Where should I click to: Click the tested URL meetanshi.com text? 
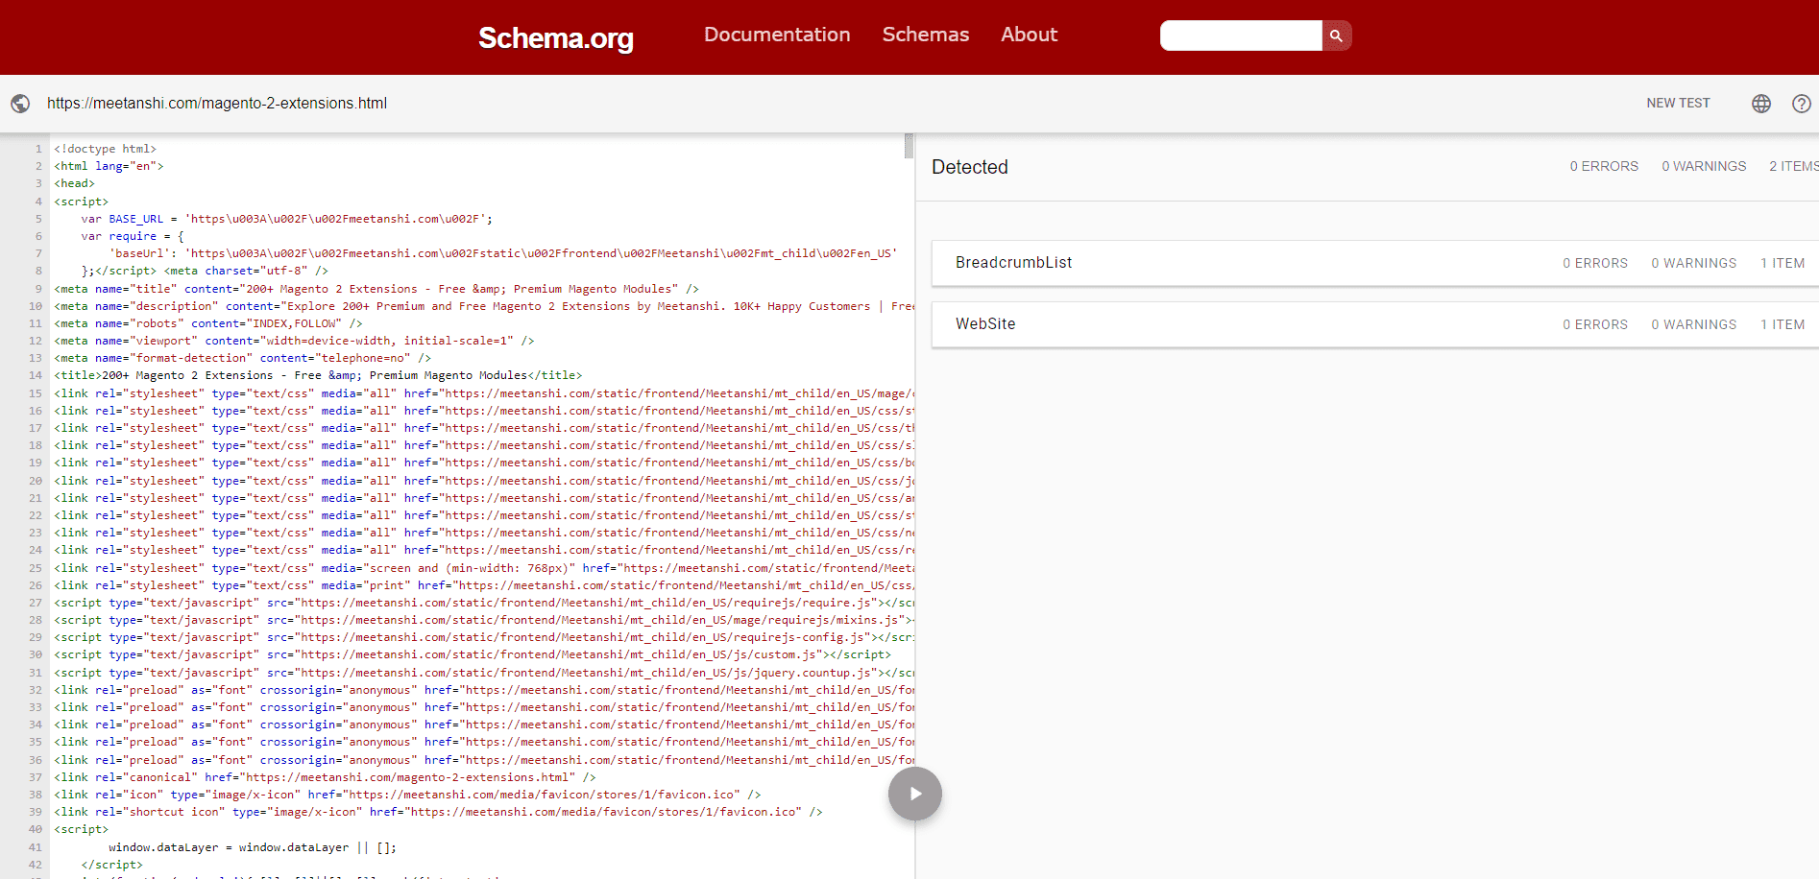217,104
